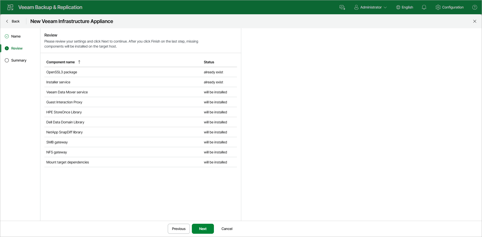
Task: Click the Review section heading
Action: (51, 35)
